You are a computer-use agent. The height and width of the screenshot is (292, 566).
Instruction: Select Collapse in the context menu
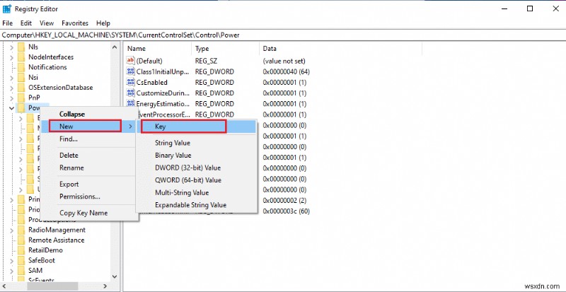89,114
